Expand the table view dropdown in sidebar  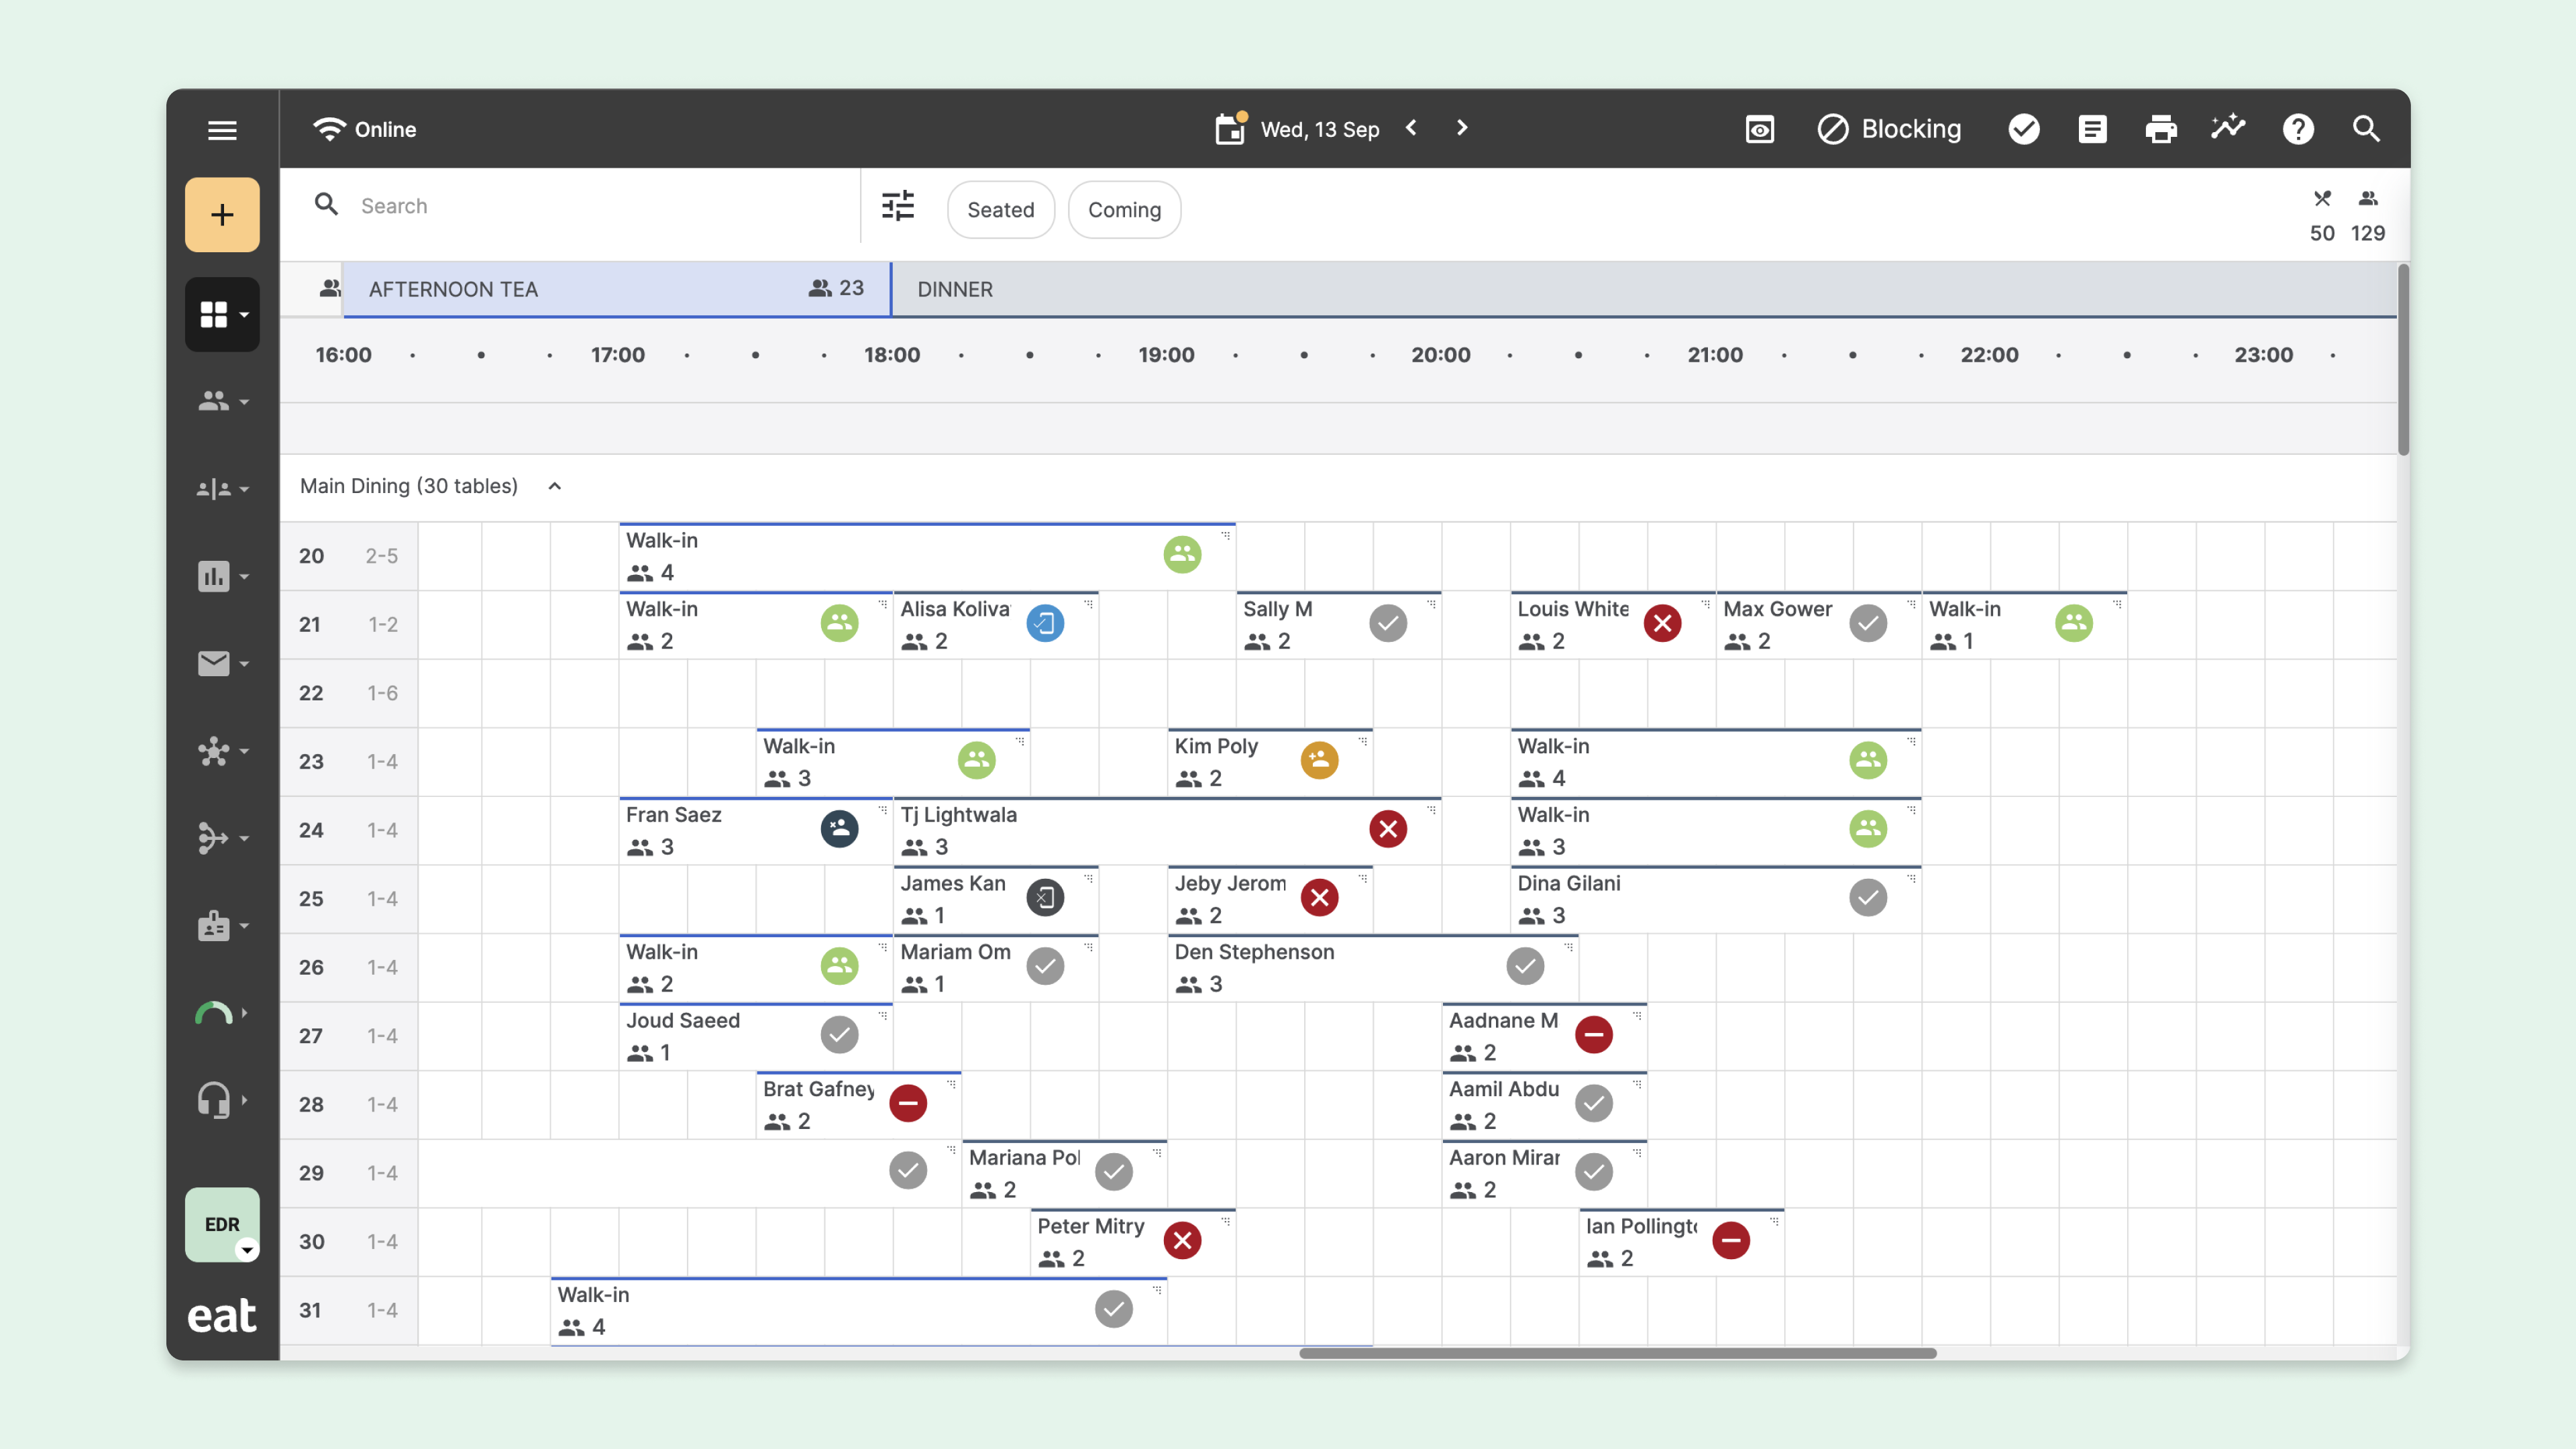point(222,315)
